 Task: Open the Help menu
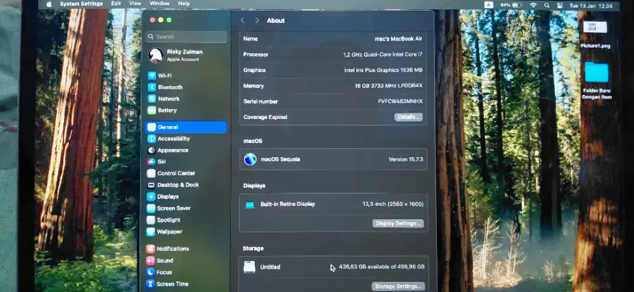184,4
